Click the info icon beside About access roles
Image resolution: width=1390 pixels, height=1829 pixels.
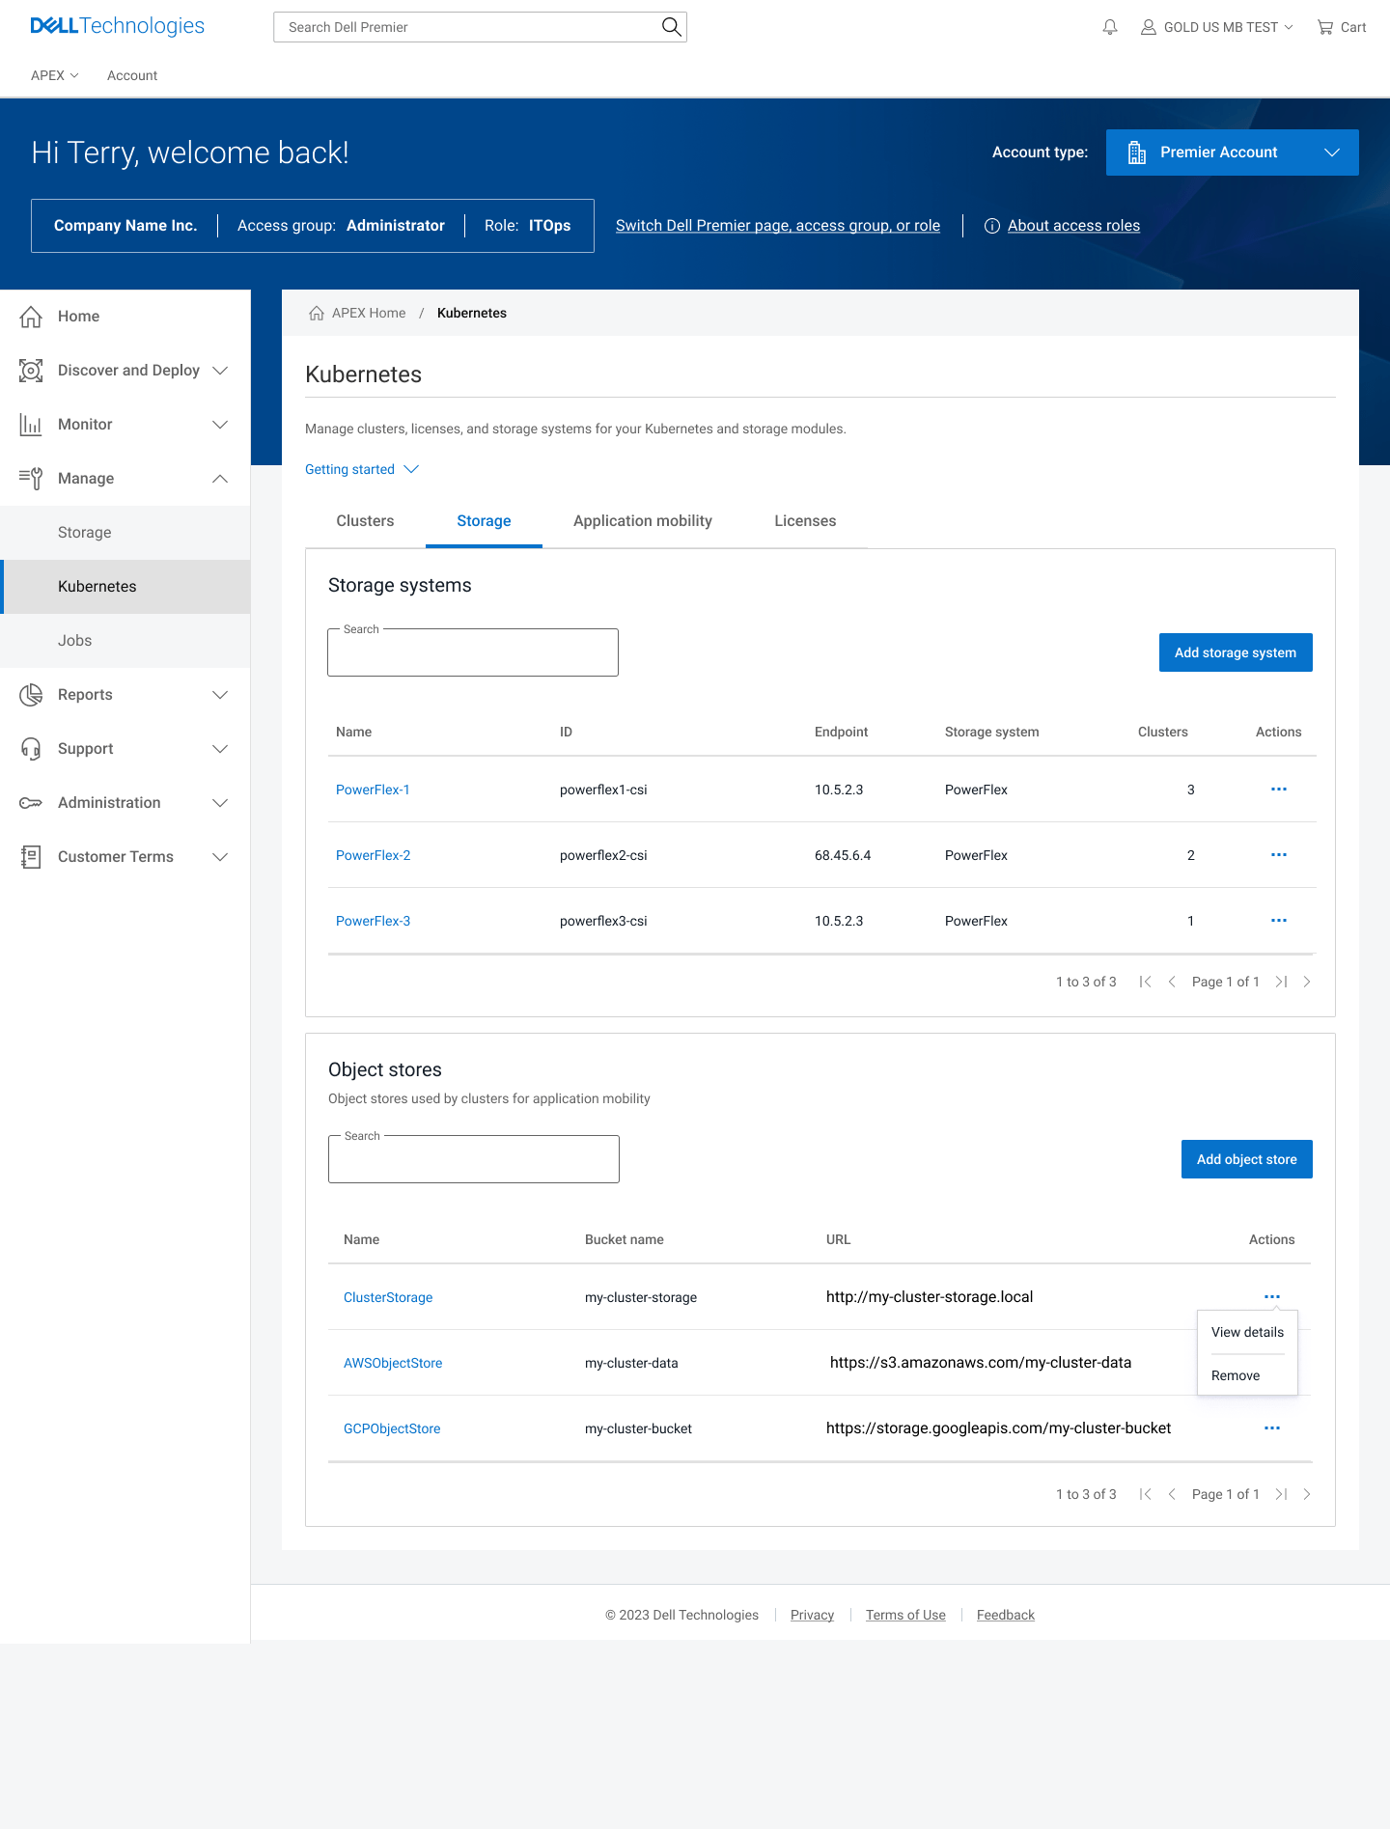(x=991, y=226)
